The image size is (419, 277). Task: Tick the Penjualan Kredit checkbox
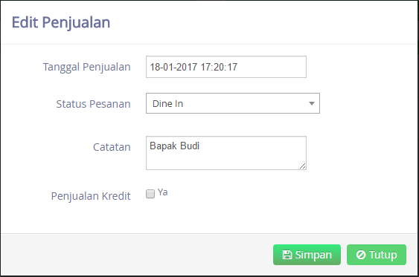click(150, 194)
